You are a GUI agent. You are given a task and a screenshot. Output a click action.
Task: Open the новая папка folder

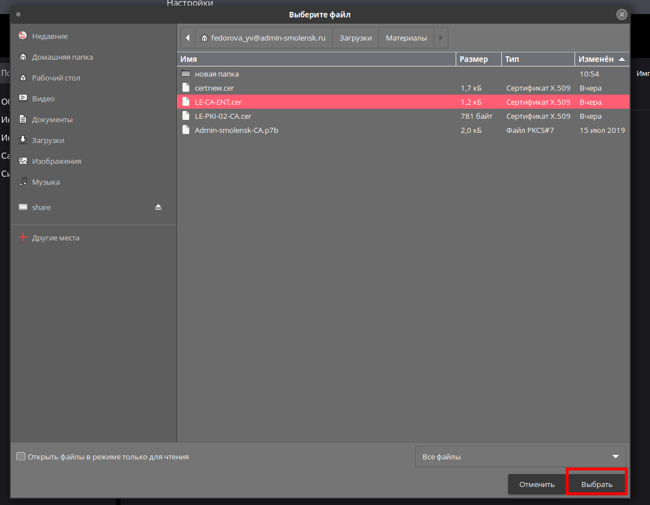(x=216, y=74)
